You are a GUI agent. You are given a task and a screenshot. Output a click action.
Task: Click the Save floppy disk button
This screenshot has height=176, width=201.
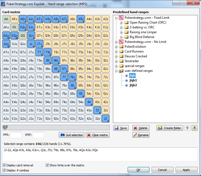[121, 128]
